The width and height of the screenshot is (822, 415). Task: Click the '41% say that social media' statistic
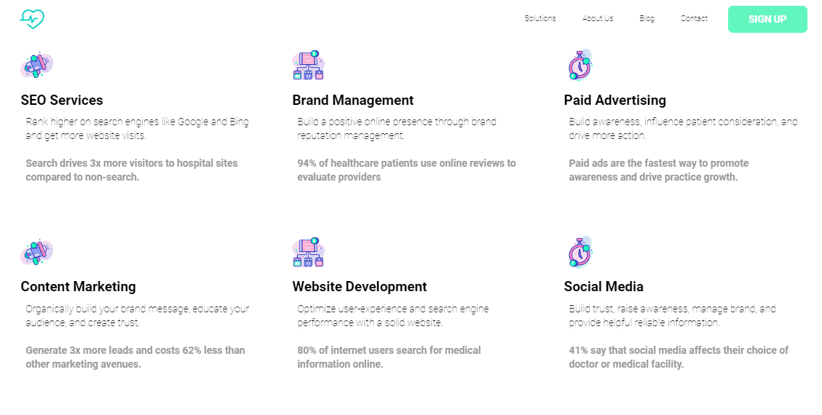[678, 357]
